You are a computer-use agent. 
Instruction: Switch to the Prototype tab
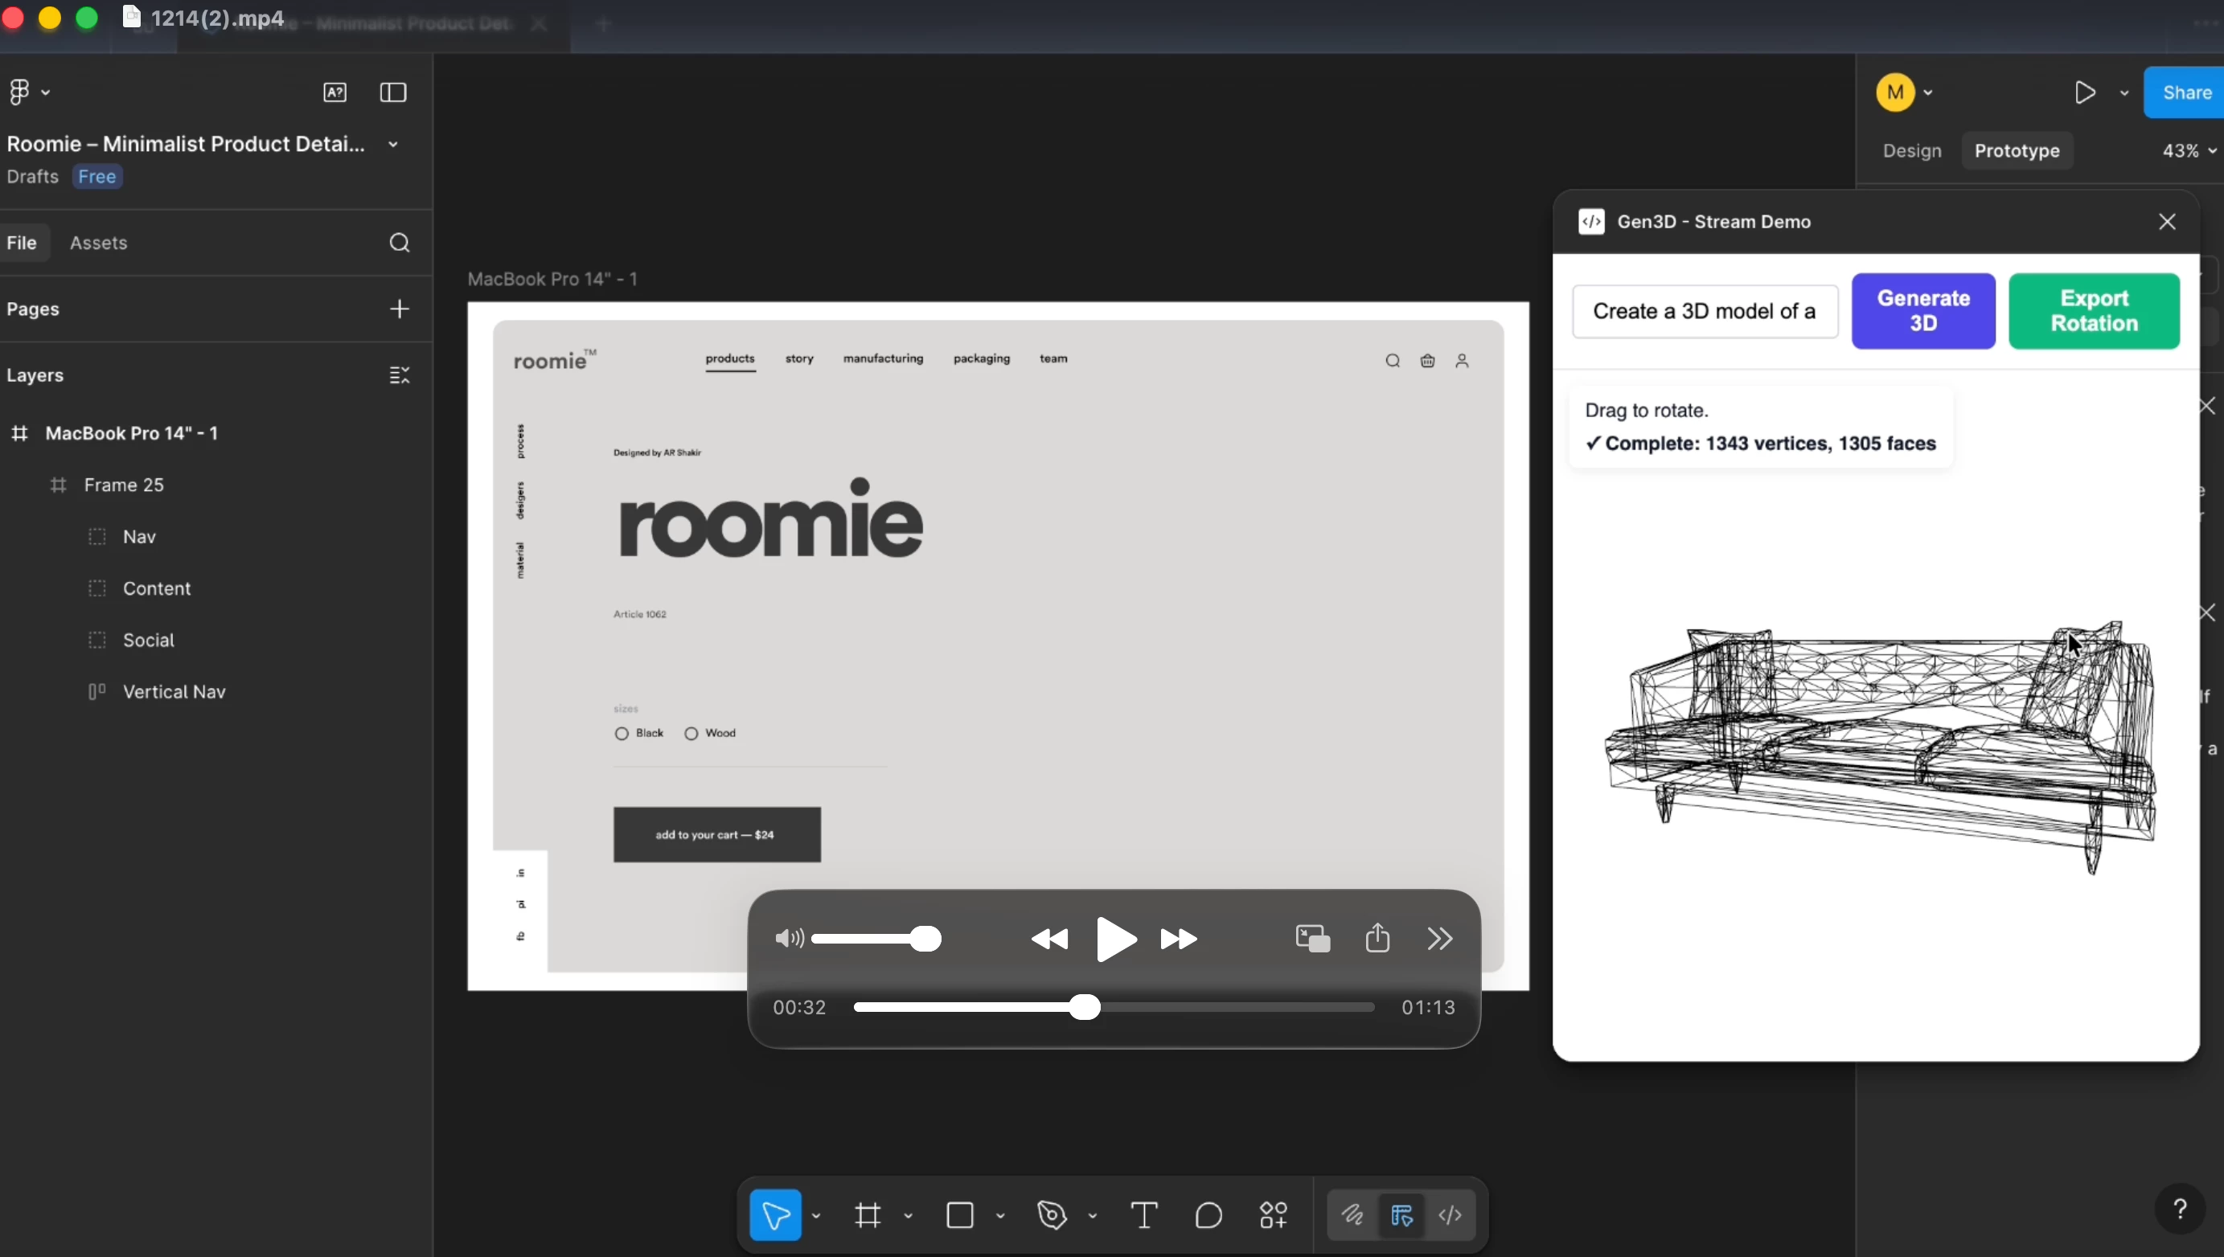click(2017, 150)
